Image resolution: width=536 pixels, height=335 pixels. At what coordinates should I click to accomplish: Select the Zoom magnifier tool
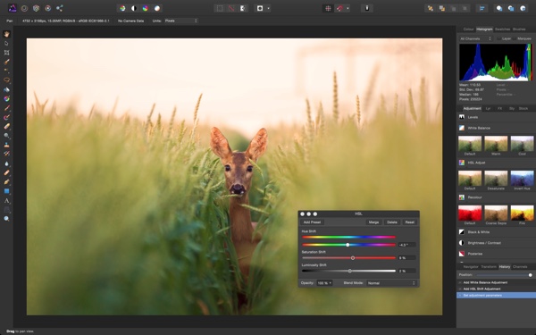point(6,219)
